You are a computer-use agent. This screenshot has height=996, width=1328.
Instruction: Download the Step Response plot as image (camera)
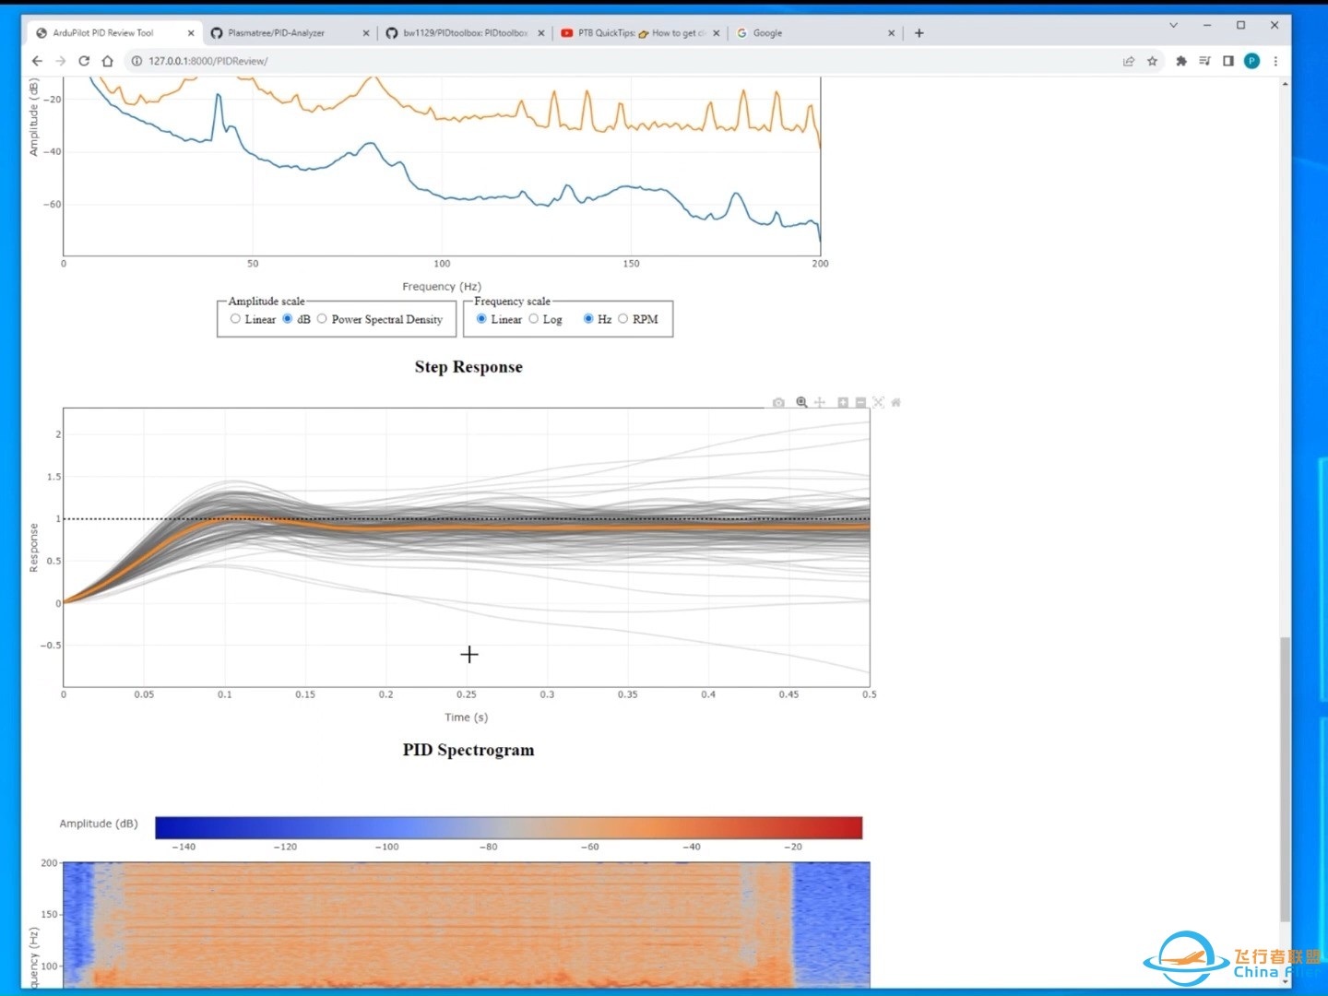point(778,403)
